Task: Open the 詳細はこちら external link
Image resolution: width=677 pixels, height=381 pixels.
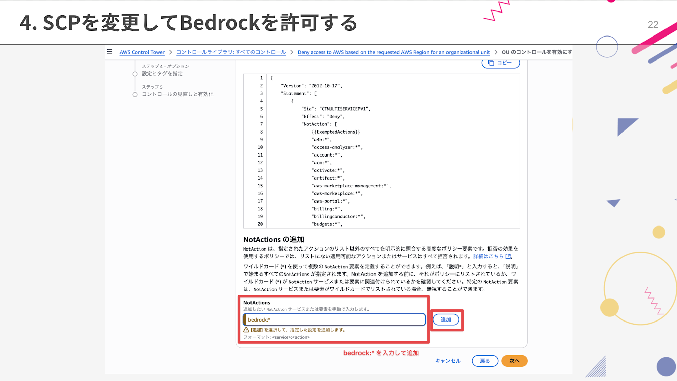Action: pyautogui.click(x=488, y=256)
